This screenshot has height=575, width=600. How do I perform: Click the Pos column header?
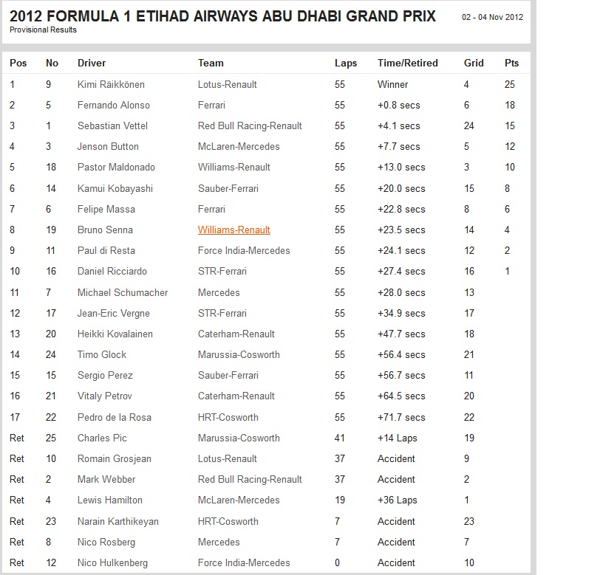18,63
